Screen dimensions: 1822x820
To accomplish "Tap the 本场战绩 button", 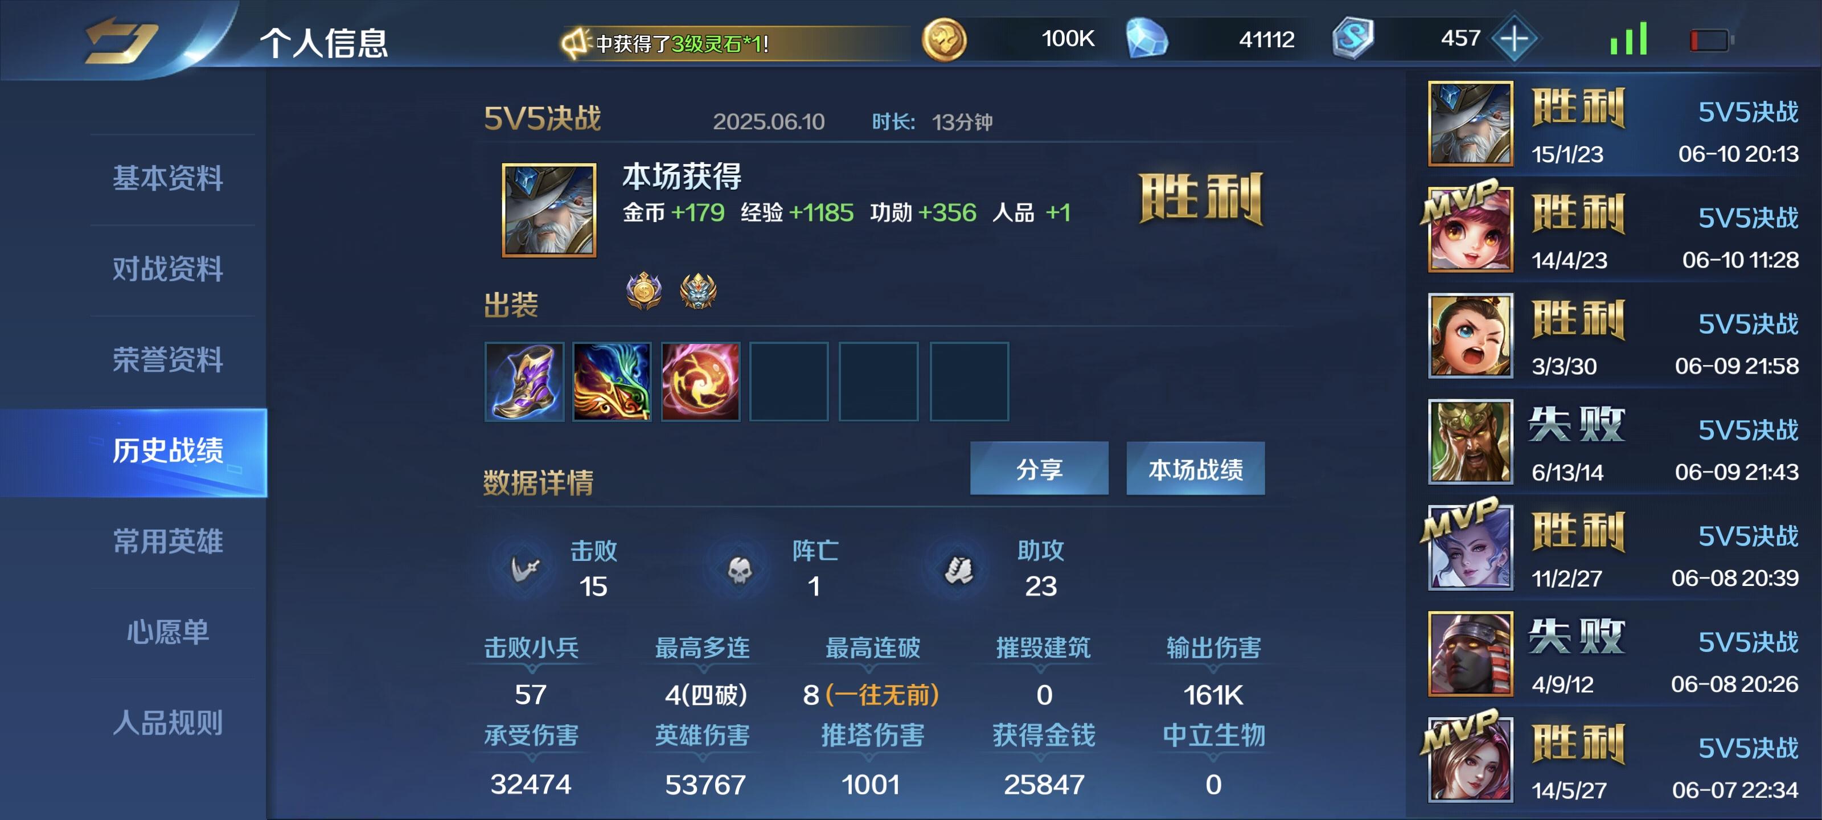I will (x=1195, y=469).
